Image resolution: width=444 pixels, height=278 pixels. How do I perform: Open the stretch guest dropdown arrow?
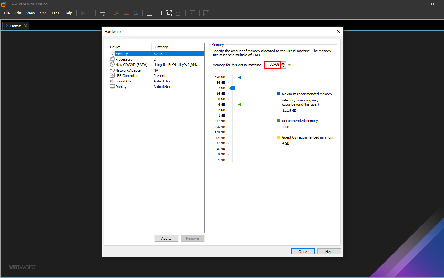click(213, 13)
